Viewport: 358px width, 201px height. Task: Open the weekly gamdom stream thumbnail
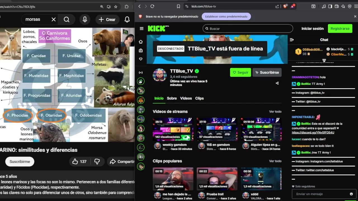173,129
